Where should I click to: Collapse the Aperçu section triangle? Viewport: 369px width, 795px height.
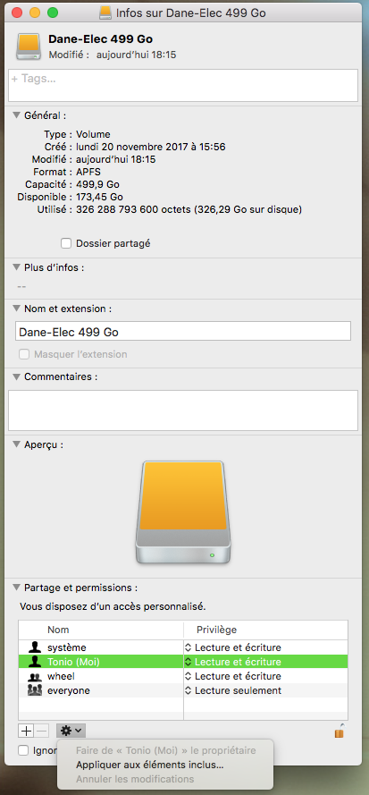pos(16,444)
